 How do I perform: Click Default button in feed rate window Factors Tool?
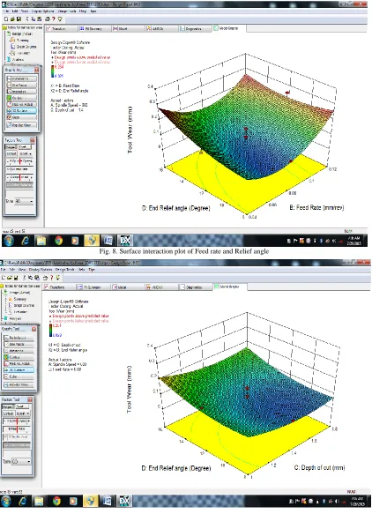[x=11, y=153]
